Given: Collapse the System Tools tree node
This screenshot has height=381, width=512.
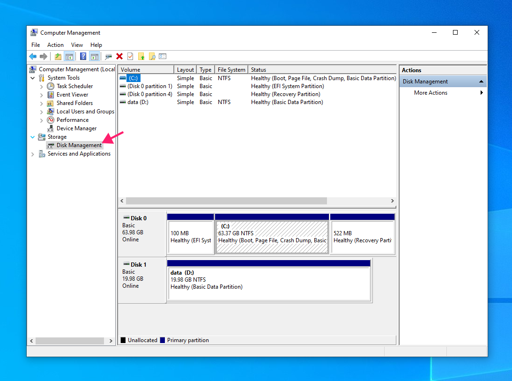Looking at the screenshot, I should click(x=33, y=78).
